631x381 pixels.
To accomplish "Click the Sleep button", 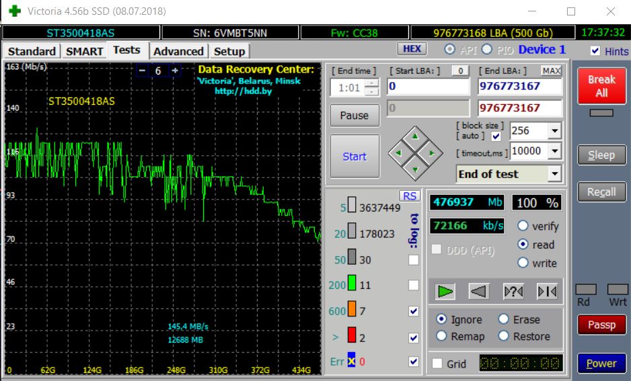I will click(x=601, y=155).
